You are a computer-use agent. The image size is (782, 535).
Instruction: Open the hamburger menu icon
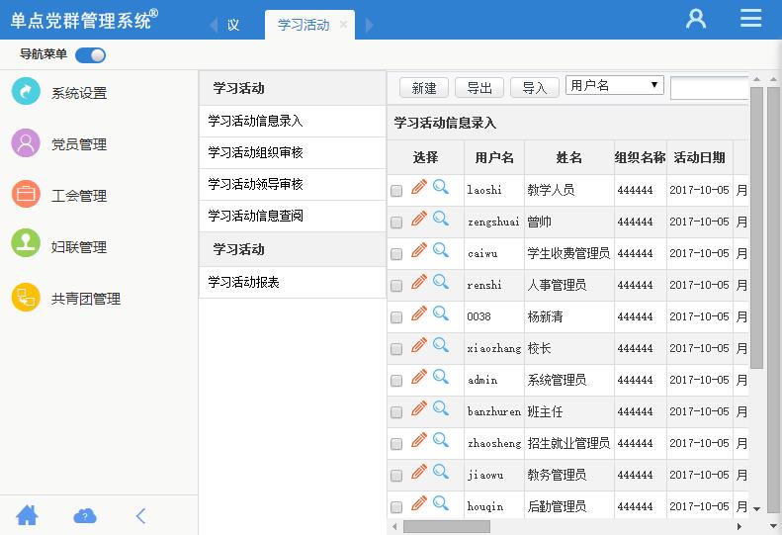pyautogui.click(x=750, y=18)
